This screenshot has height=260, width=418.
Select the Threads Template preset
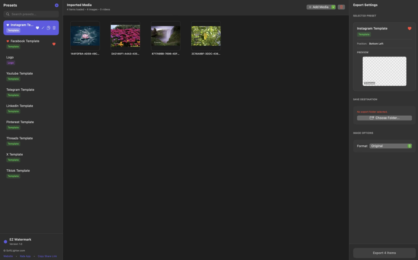coord(31,141)
